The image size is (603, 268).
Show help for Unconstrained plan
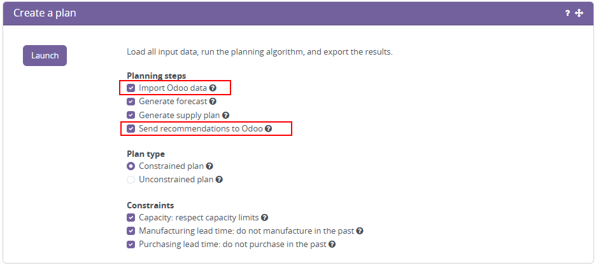219,180
